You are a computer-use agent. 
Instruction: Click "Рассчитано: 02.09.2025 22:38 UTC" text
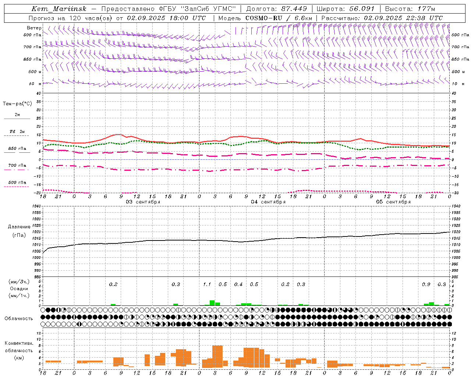click(x=382, y=18)
